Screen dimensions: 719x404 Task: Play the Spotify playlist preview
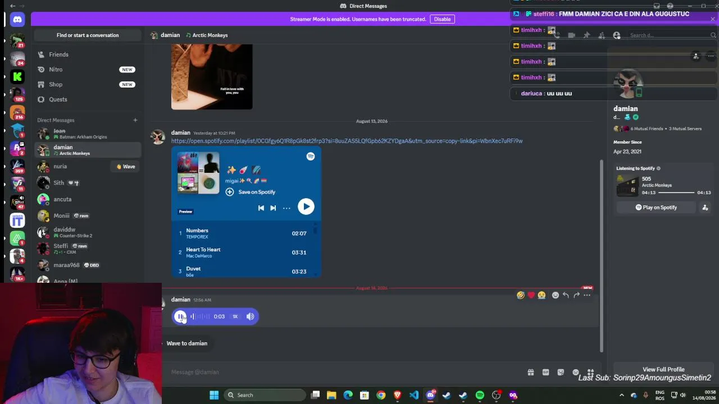306,207
